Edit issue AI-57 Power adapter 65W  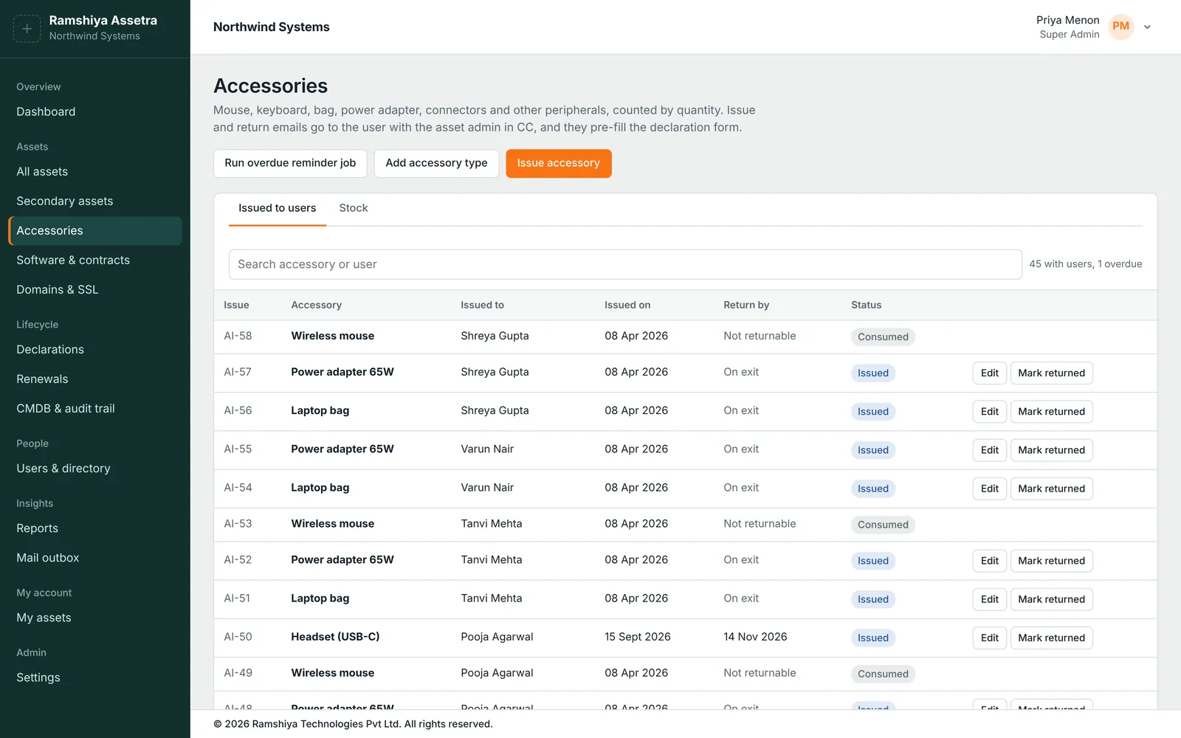[990, 373]
